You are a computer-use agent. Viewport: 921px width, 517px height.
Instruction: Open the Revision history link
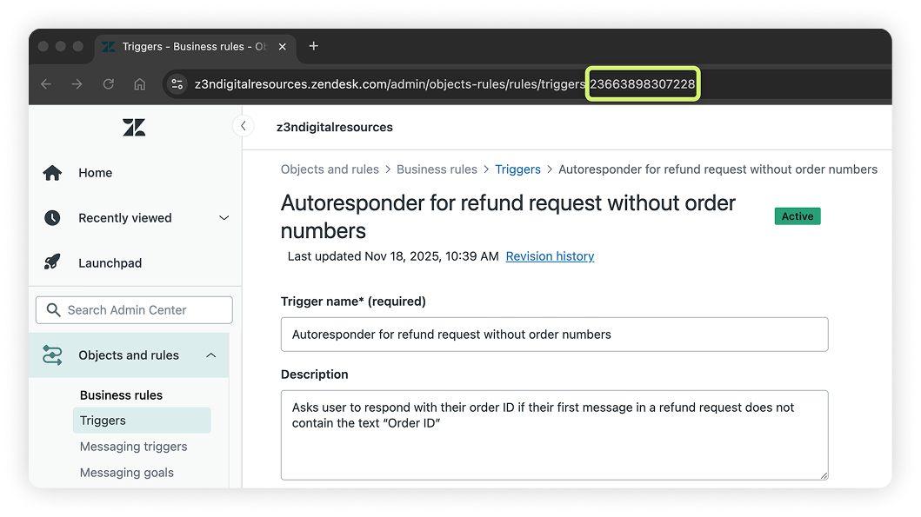550,256
